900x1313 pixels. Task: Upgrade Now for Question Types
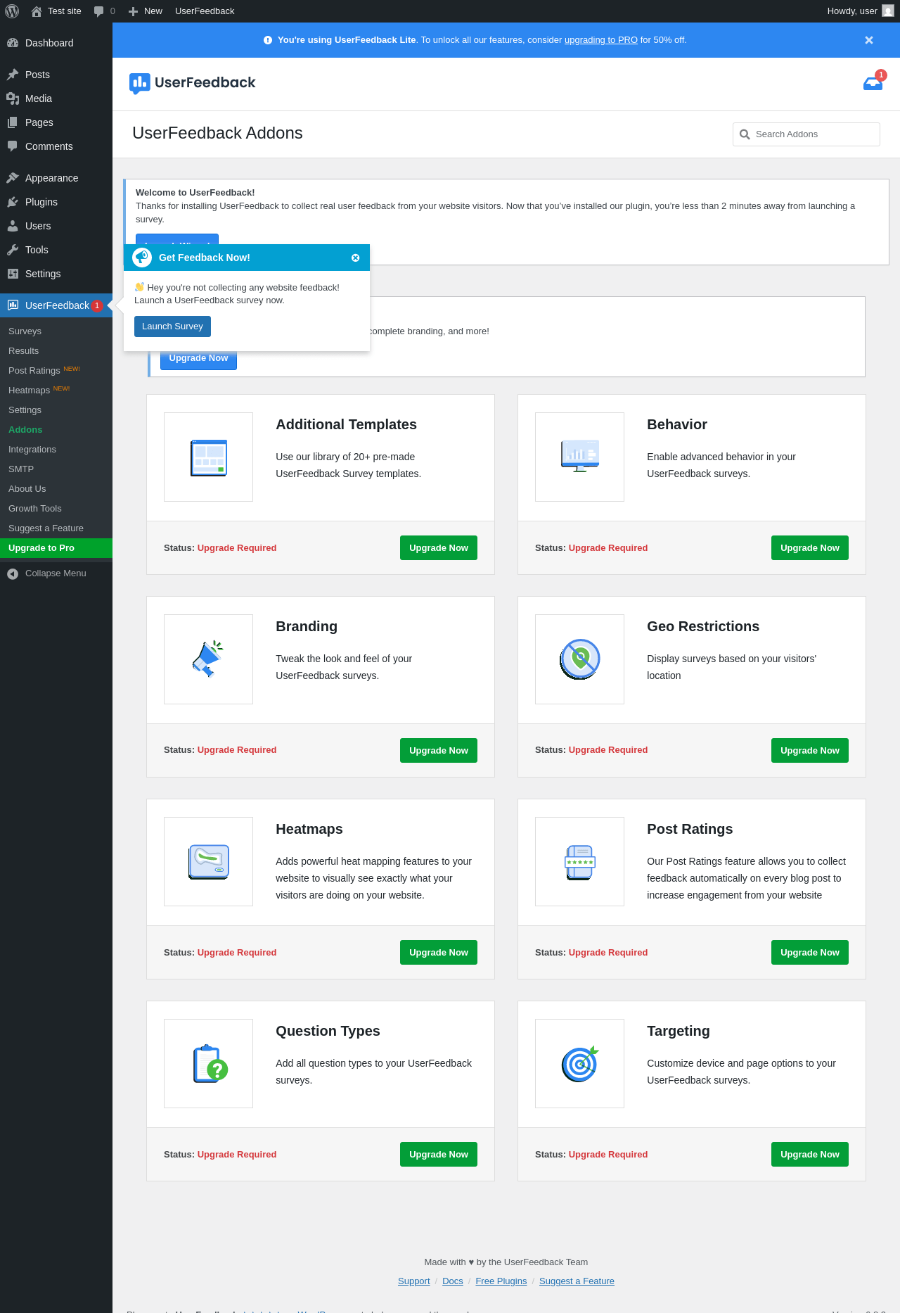(x=439, y=1155)
